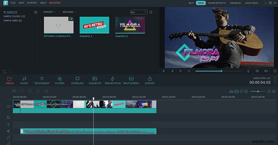Open the Media tab
Image resolution: width=278 pixels, height=145 pixels.
click(9, 81)
